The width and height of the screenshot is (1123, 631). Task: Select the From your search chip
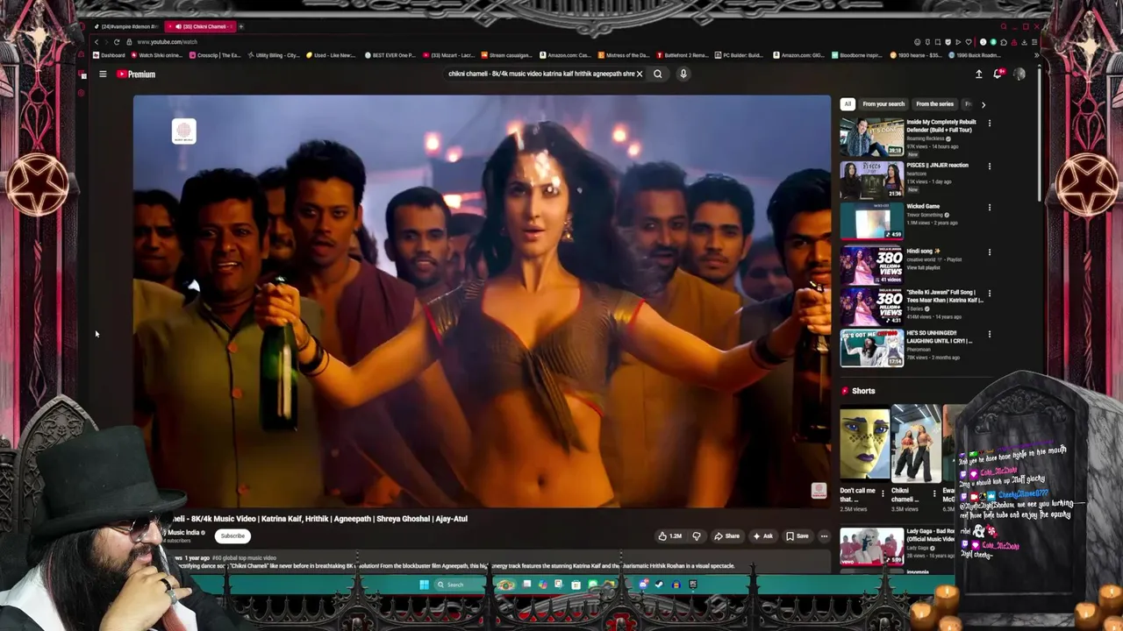coord(883,103)
